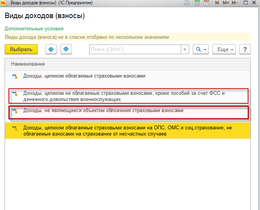Click the M memory button in the title bar
260x210 pixels.
coord(217,3)
